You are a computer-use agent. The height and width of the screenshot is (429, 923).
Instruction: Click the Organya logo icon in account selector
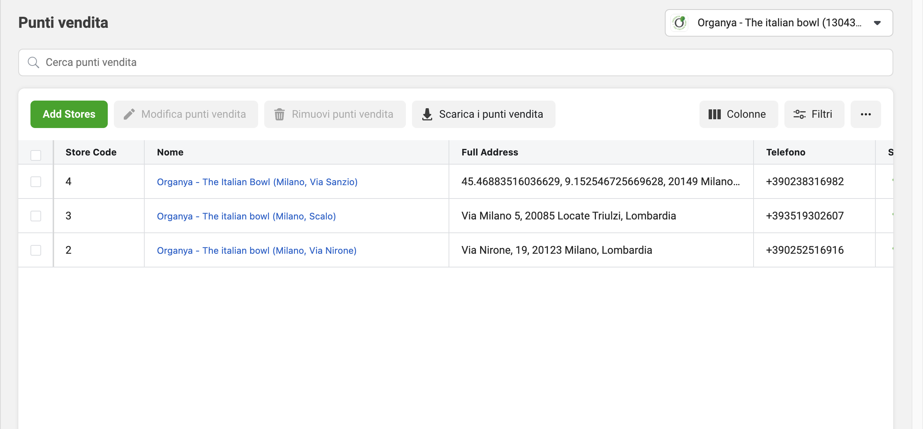pos(680,23)
